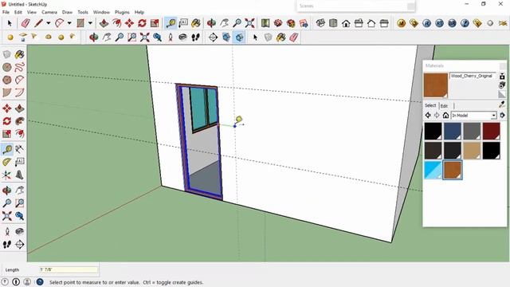Select Follow Me tool in left toolbar
This screenshot has width=510, height=287.
(x=19, y=121)
